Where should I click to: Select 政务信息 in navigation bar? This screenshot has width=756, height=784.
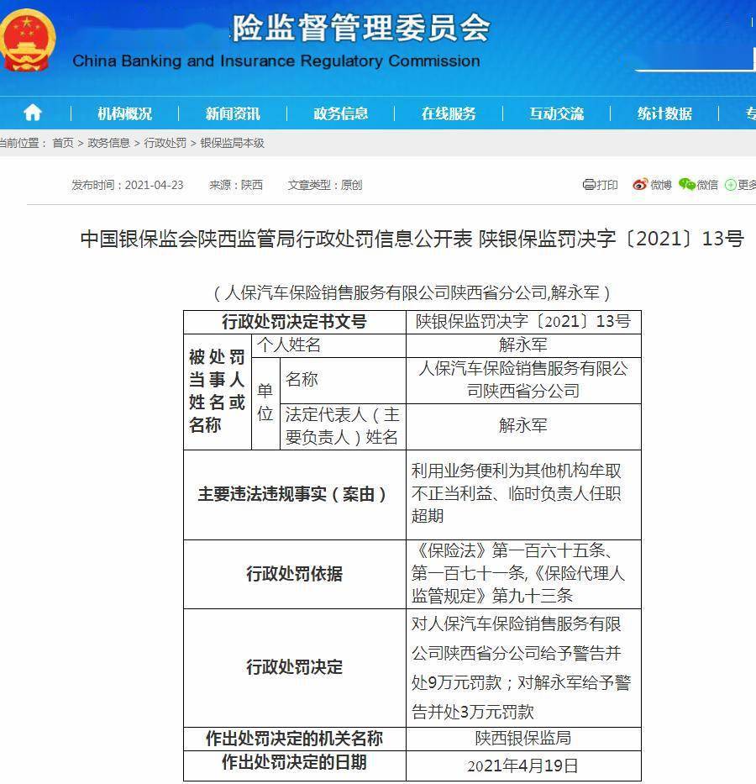[x=341, y=113]
